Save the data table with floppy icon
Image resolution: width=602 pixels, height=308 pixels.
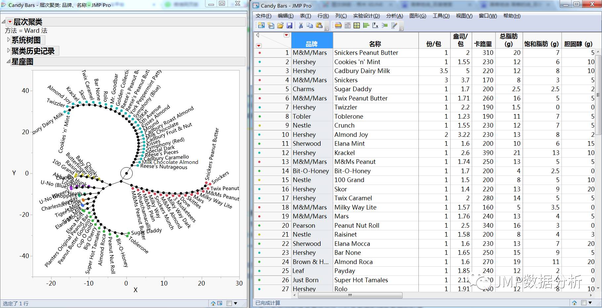coord(289,25)
